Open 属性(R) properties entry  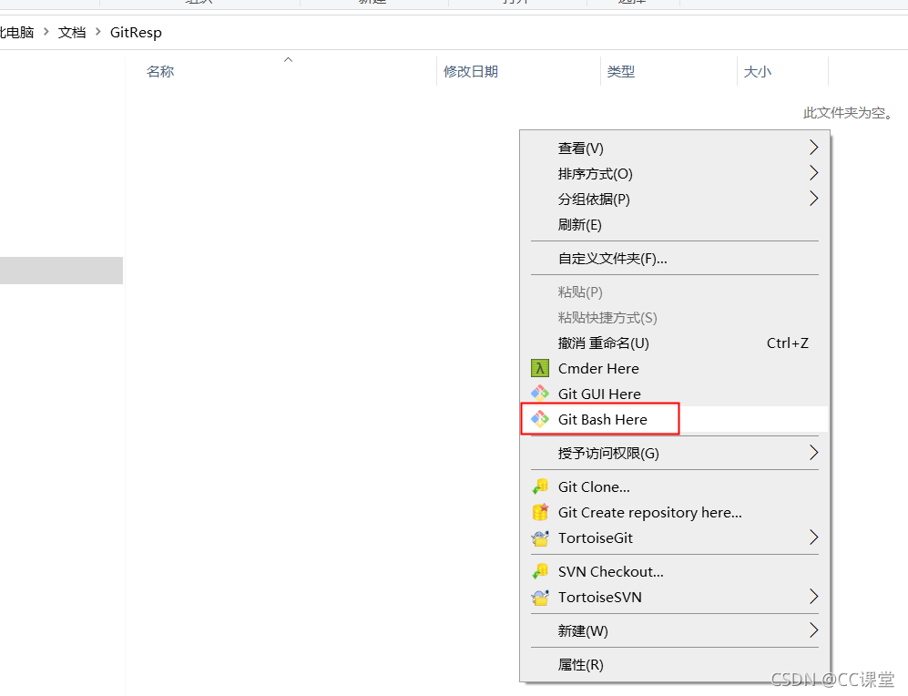pos(675,665)
